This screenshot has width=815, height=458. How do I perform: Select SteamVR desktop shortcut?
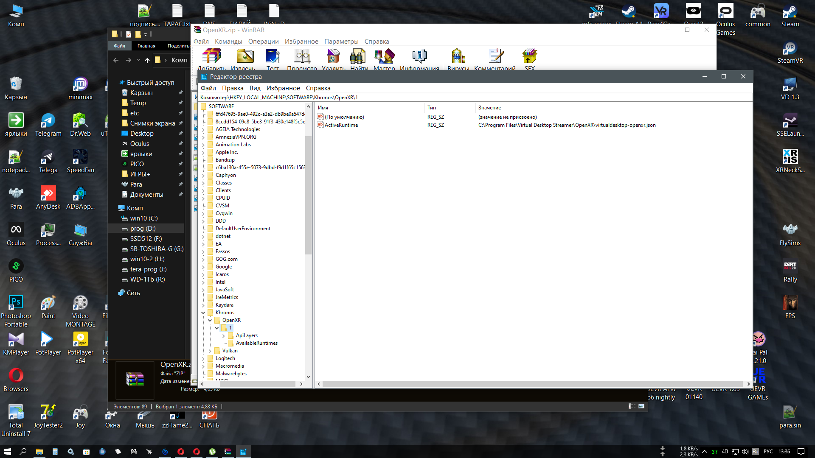click(790, 52)
